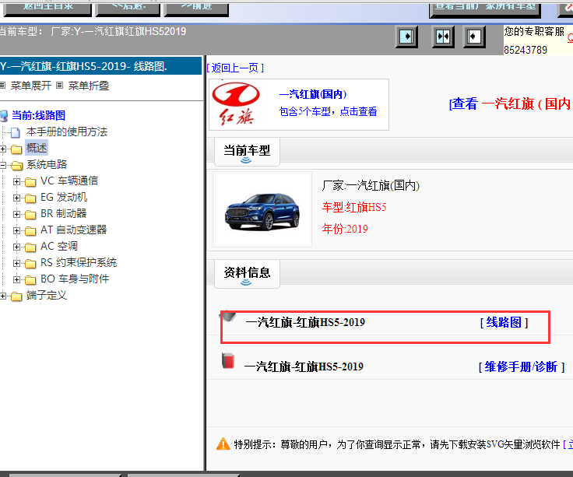Open the 当前车型 tab
Viewport: 573px width, 477px height.
click(247, 152)
